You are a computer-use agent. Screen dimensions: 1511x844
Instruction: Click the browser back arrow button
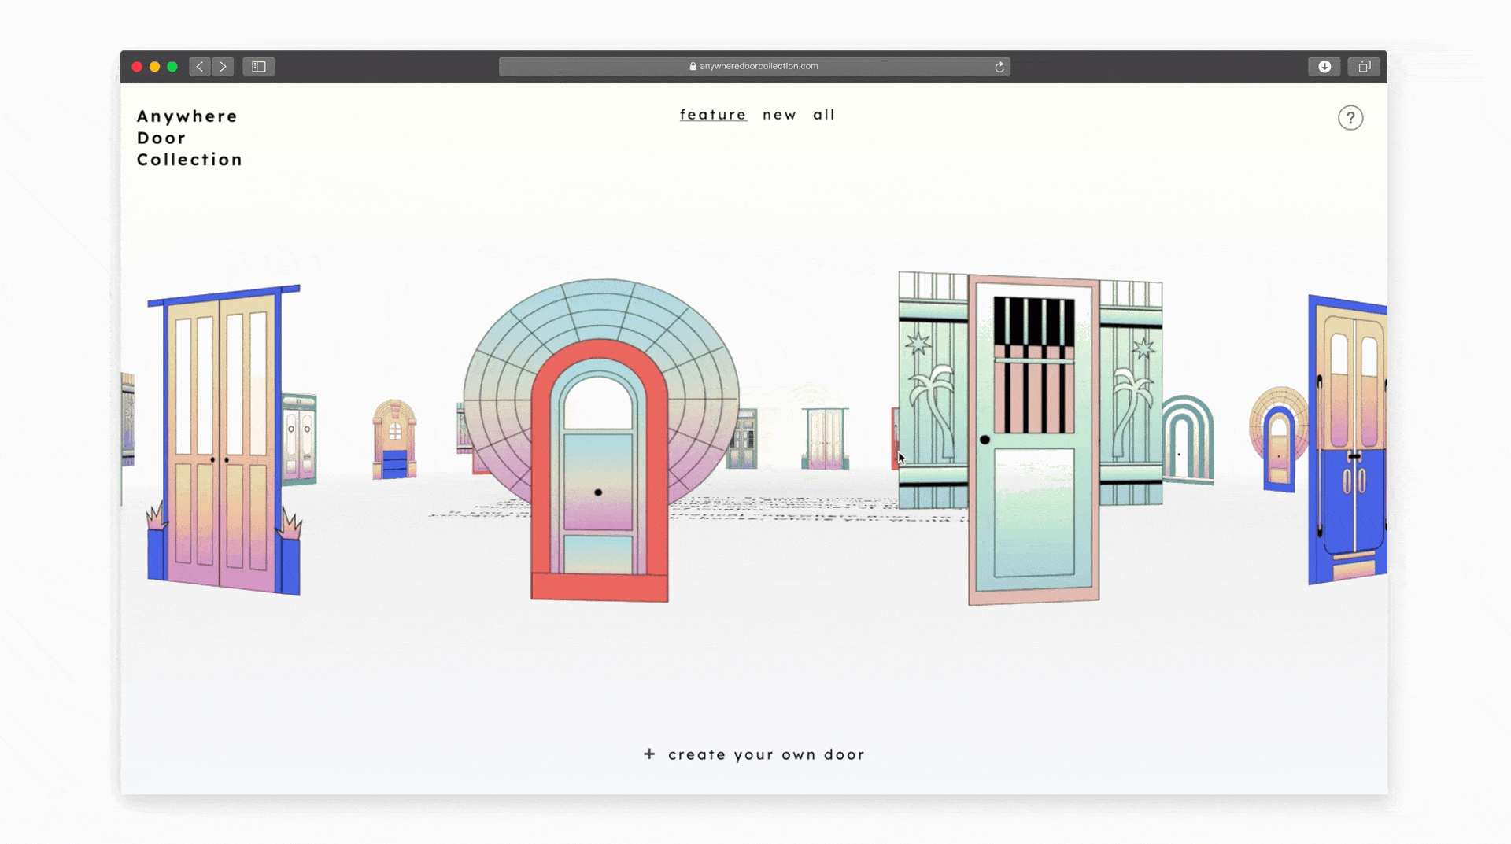[200, 67]
